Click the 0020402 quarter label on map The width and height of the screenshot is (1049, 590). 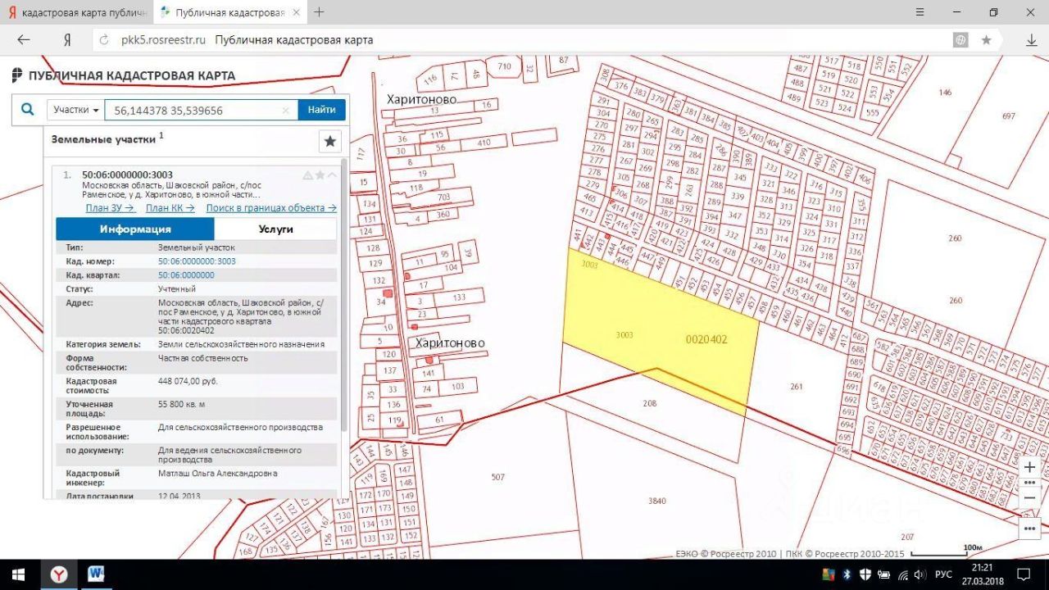(706, 339)
